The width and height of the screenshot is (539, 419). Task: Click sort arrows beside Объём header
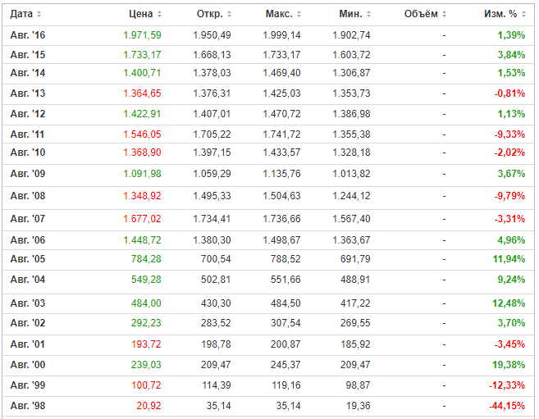tap(444, 14)
